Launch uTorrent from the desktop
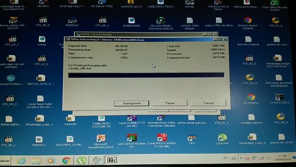This screenshot has height=167, width=296. [x=222, y=139]
